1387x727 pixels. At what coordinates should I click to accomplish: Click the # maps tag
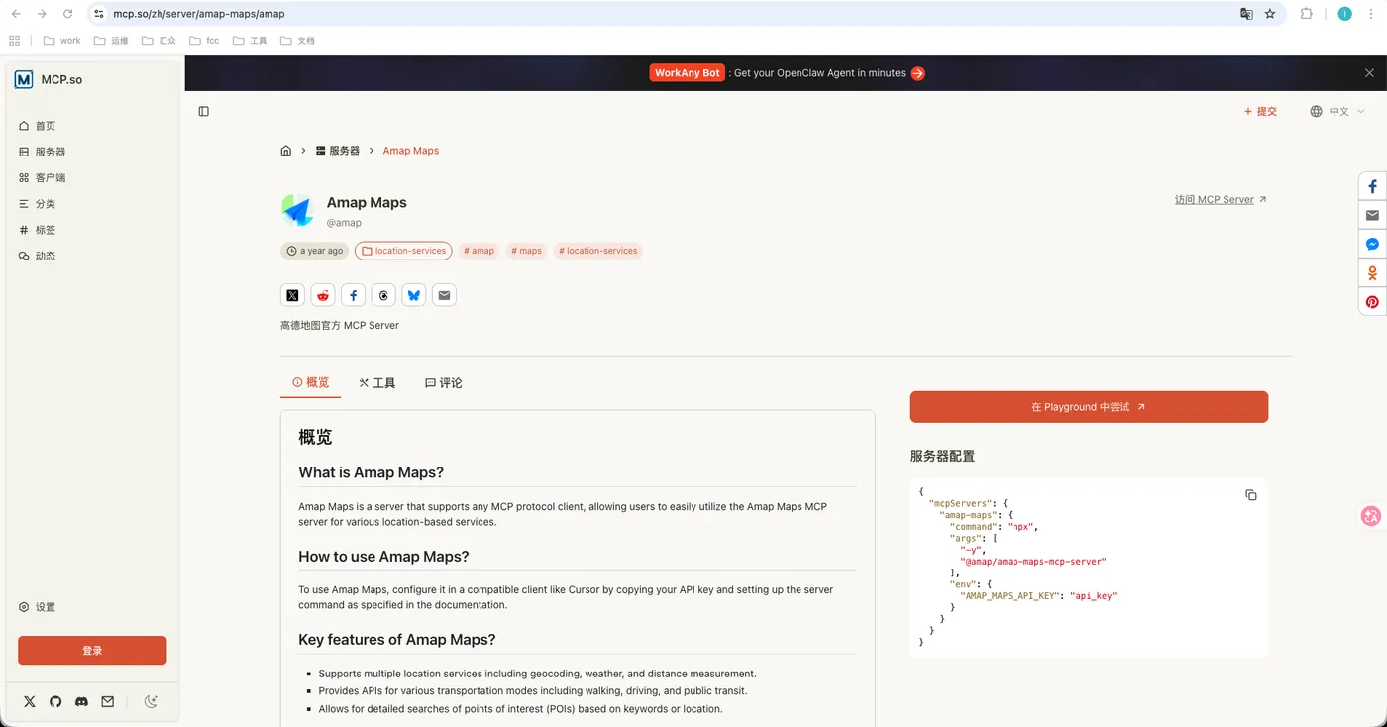click(527, 251)
